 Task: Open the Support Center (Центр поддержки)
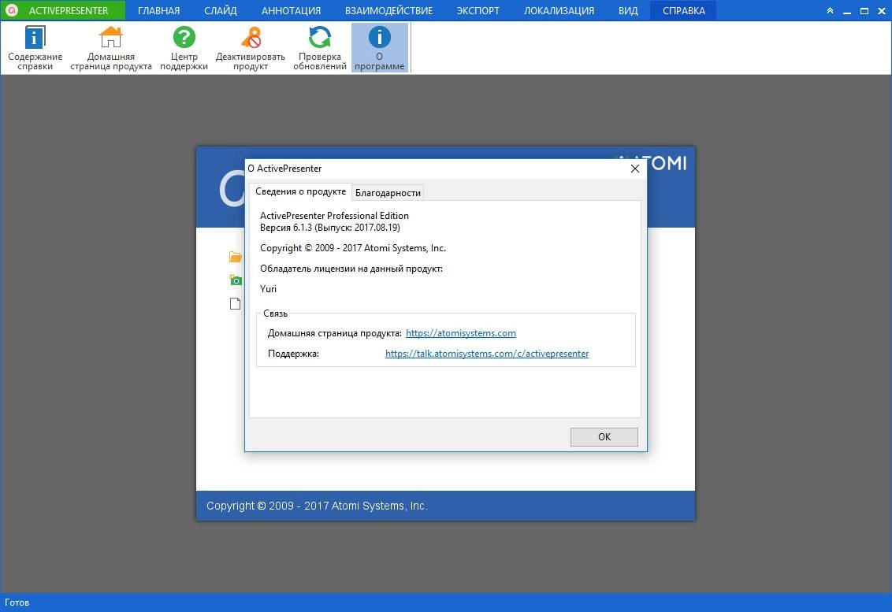(184, 48)
